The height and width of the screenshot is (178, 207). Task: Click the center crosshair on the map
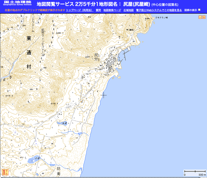103,95
